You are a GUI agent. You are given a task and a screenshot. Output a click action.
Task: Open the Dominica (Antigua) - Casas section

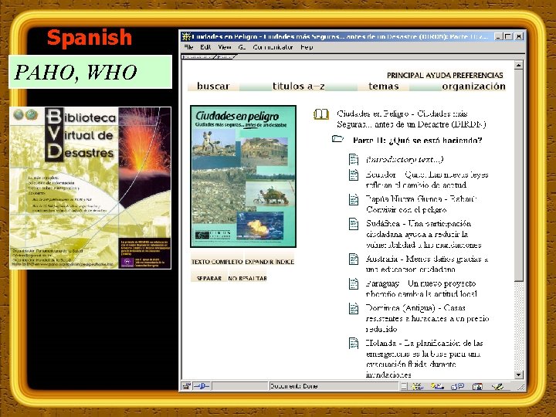point(427,318)
